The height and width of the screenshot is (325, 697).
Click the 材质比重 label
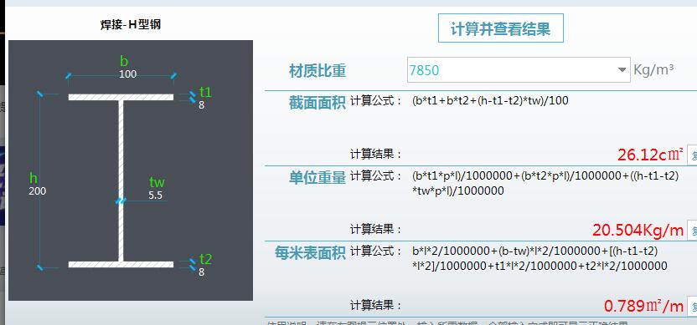pos(318,71)
